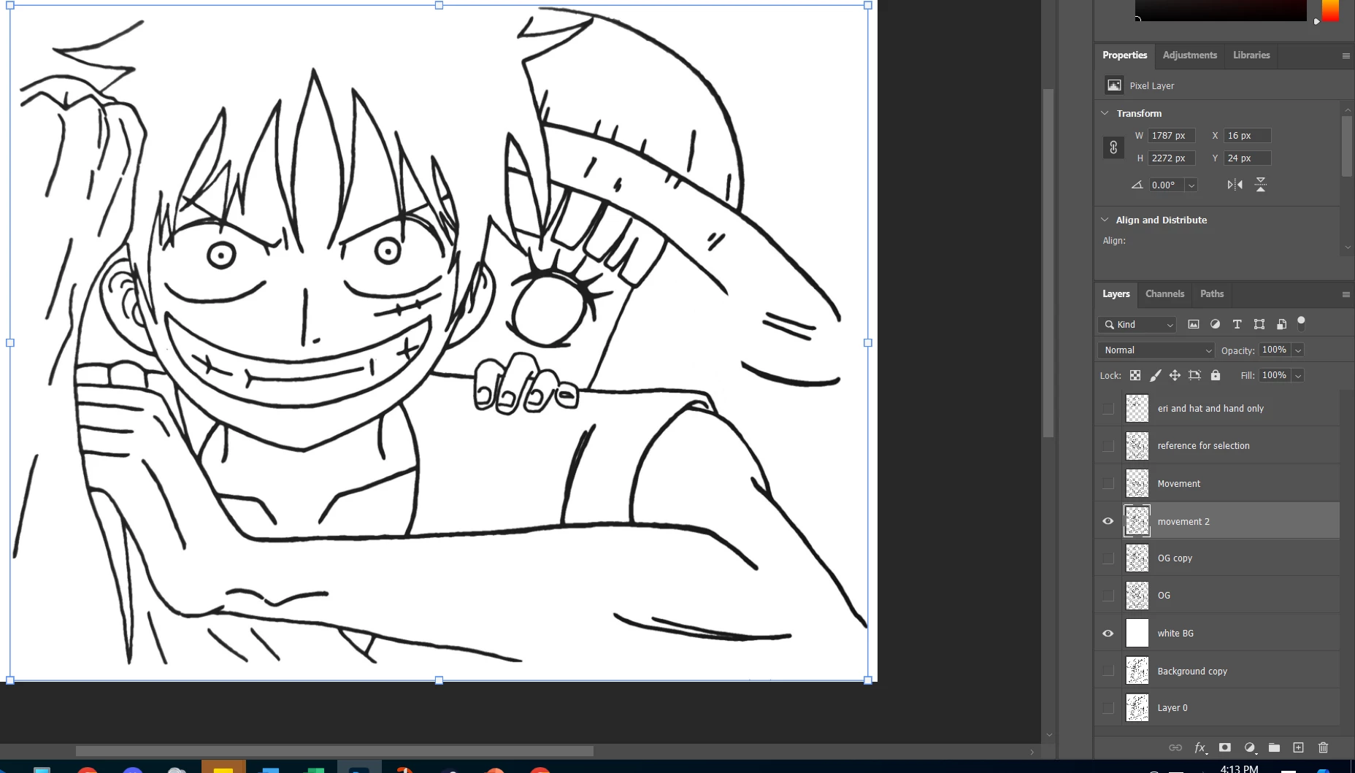Show the 'OG copy' layer
Viewport: 1355px width, 773px height.
click(1108, 558)
